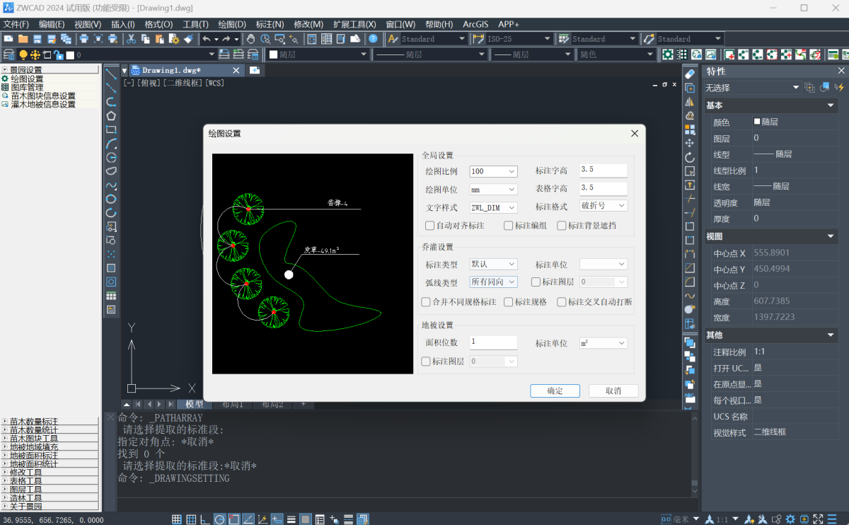Image resolution: width=849 pixels, height=525 pixels.
Task: Select the Polygon drawing tool
Action: (111, 115)
